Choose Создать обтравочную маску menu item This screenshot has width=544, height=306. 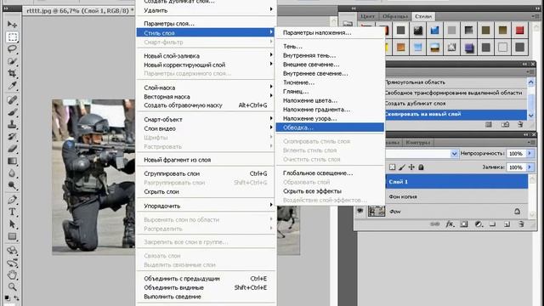[206, 105]
